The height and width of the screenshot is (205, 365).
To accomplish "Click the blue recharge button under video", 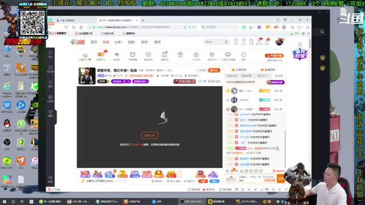I will coord(214,181).
